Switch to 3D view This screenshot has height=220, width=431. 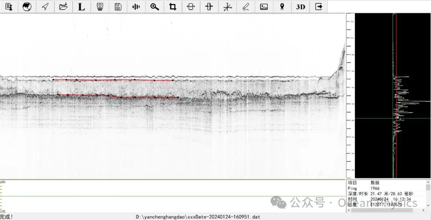coord(301,7)
